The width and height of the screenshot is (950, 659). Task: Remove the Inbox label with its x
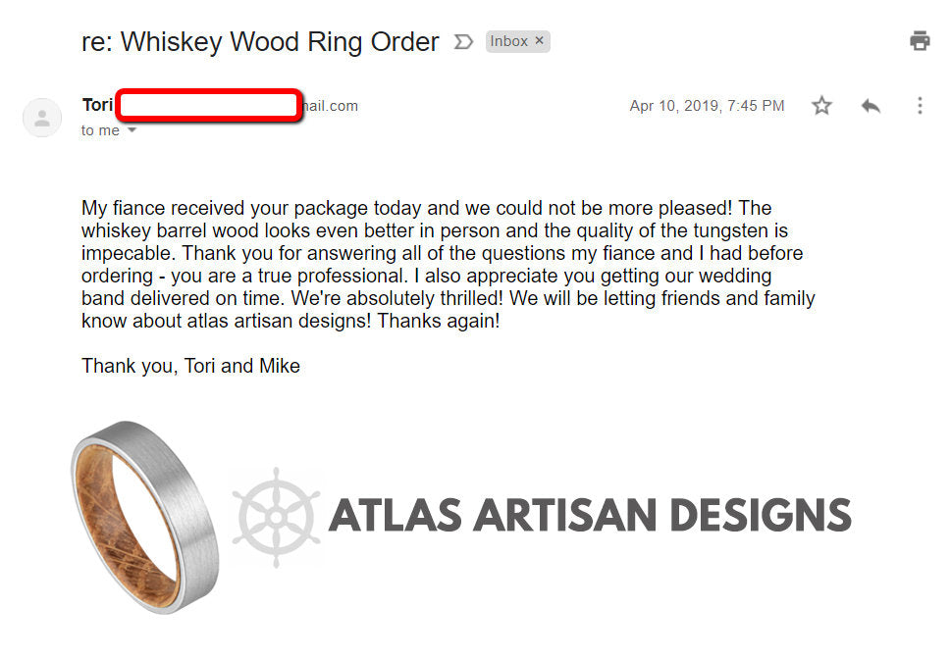[x=540, y=41]
